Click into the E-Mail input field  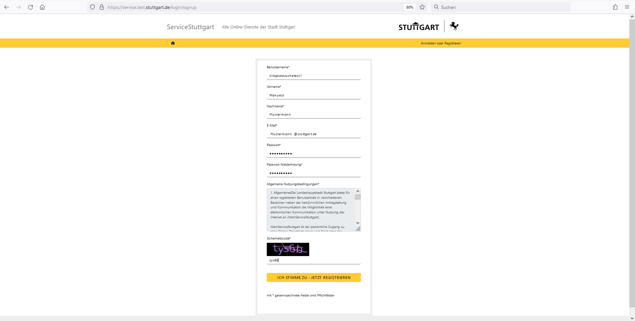314,134
